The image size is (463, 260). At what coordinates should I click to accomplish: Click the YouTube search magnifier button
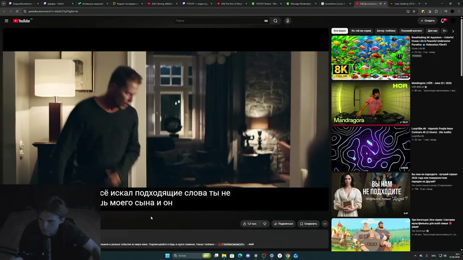coord(275,21)
